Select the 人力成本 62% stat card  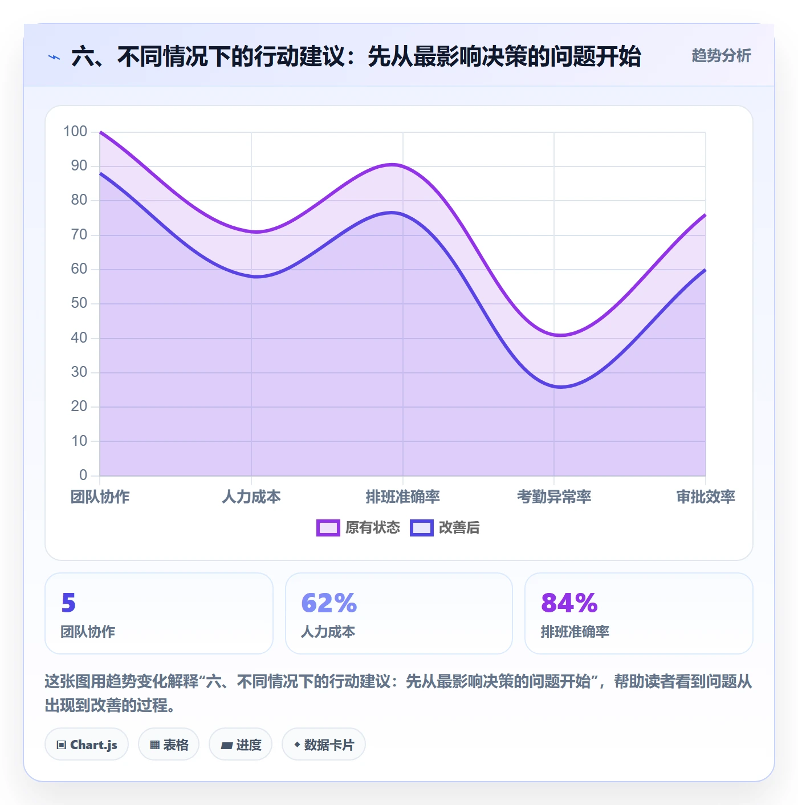(x=399, y=613)
